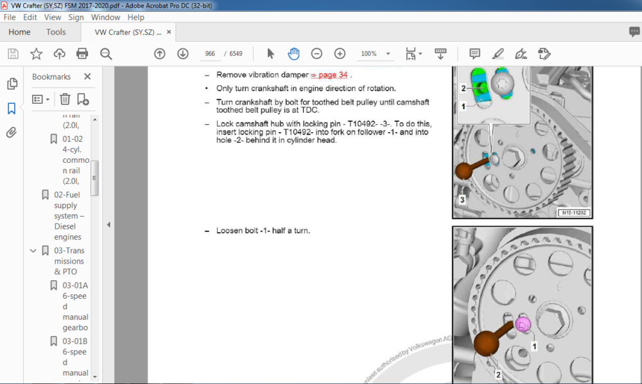Screen dimensions: 642x384
Task: Click the 'Remove vibration damper' text
Action: click(262, 75)
